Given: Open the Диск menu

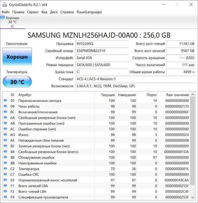Looking at the screenshot, I should click(x=54, y=12).
